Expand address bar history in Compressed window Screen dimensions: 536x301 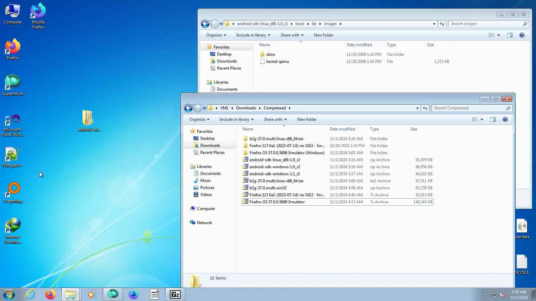click(417, 108)
